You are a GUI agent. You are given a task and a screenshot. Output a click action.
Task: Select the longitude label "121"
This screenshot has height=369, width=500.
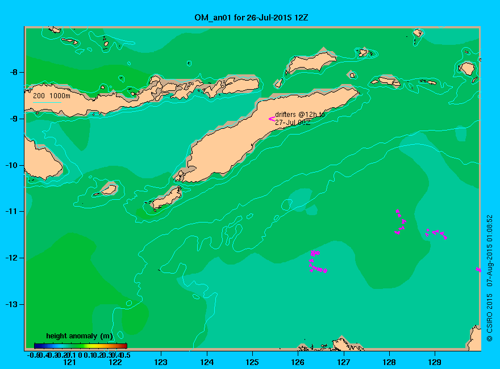(x=69, y=362)
